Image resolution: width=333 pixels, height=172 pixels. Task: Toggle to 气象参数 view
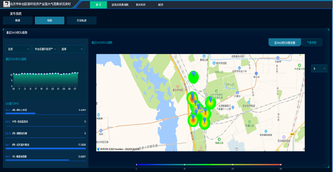312,43
